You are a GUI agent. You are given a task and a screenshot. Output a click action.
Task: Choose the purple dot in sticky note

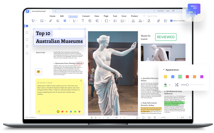pyautogui.click(x=79, y=112)
